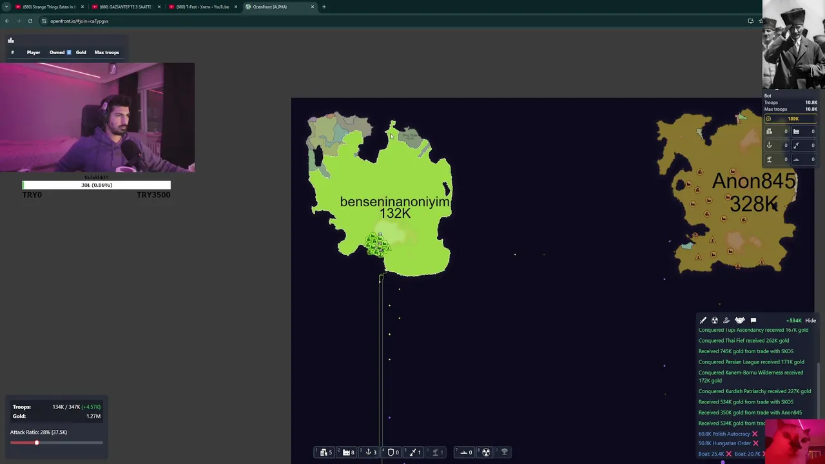Screen dimensions: 825x464
Task: Click the Conquered Thai Fief event message
Action: click(x=743, y=340)
